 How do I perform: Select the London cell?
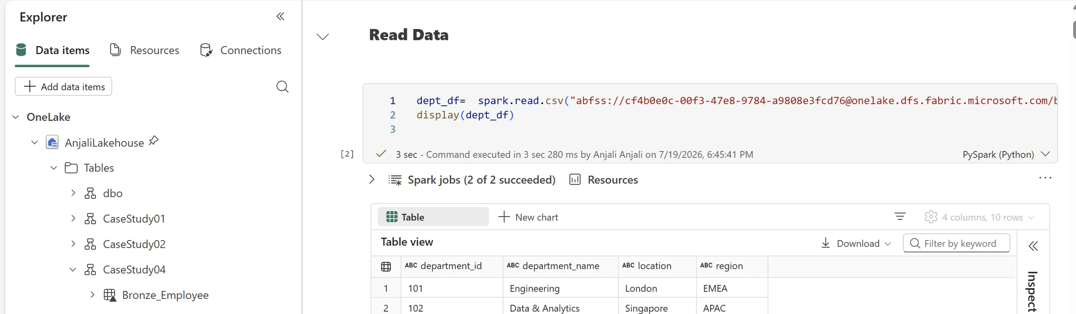657,288
